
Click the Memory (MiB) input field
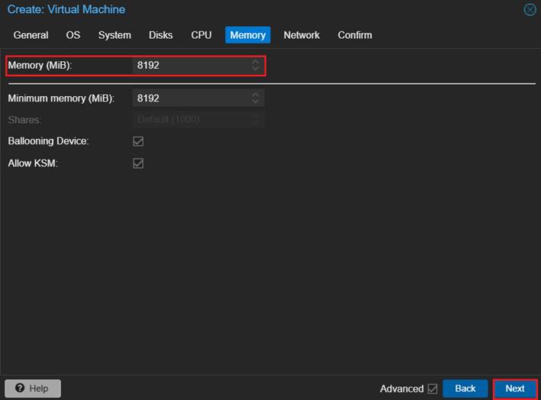[191, 66]
